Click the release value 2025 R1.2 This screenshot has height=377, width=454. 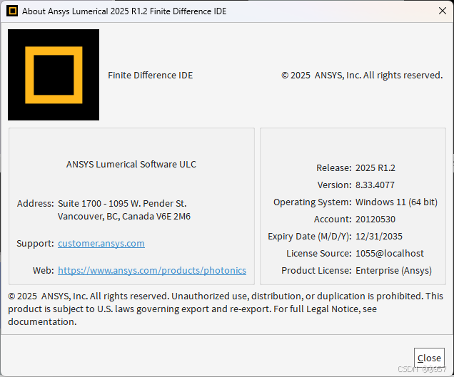tap(375, 167)
